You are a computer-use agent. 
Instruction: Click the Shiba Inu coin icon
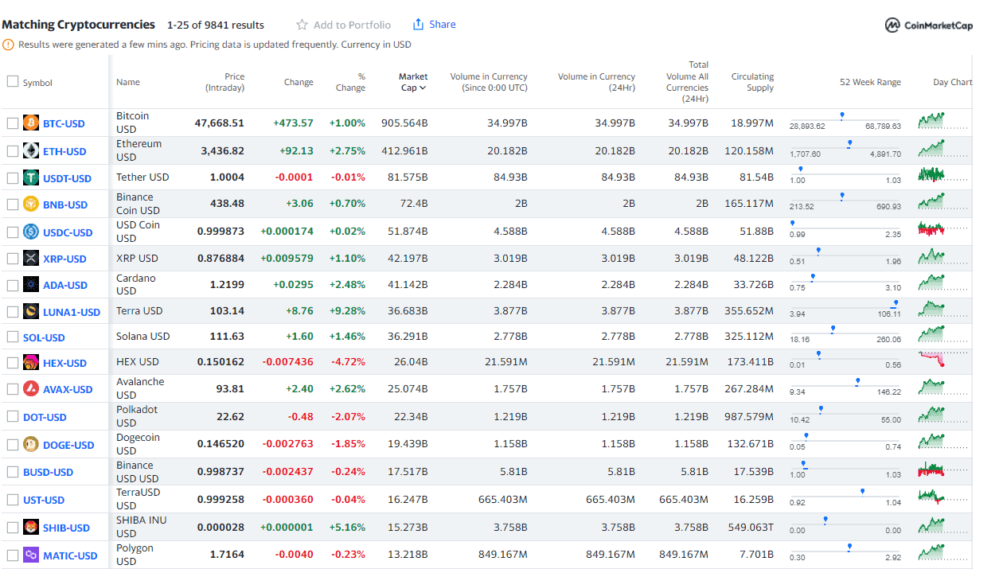pyautogui.click(x=31, y=528)
